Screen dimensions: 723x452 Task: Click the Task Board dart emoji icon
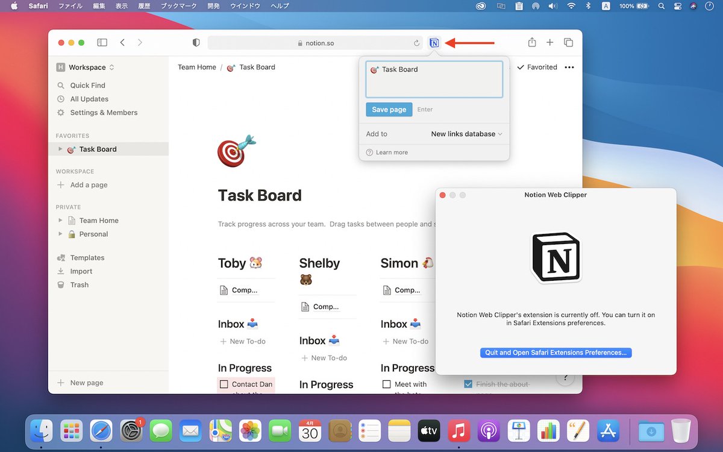coord(236,151)
